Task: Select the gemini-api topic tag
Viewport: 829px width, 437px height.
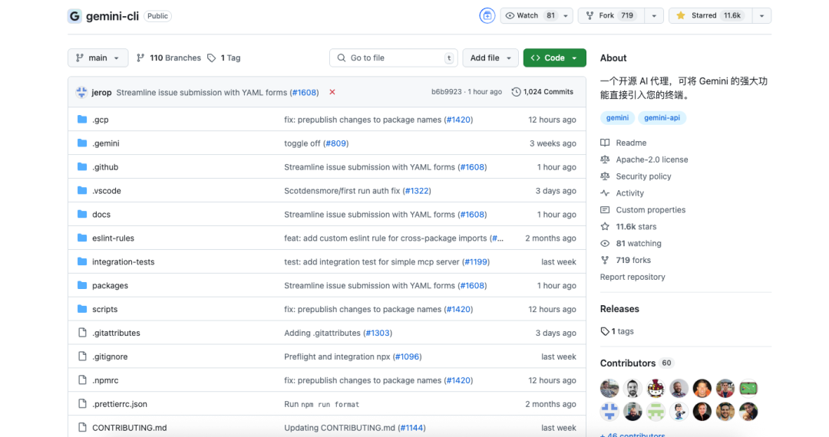Action: tap(662, 118)
